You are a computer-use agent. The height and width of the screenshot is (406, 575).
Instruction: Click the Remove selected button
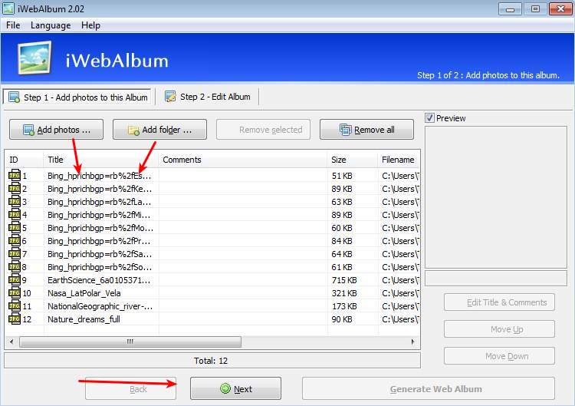point(263,130)
